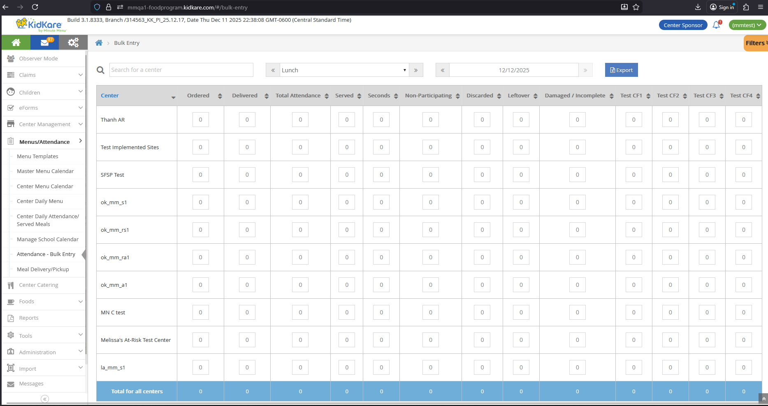Open Menu Templates under Menus/Attendance

[37, 156]
